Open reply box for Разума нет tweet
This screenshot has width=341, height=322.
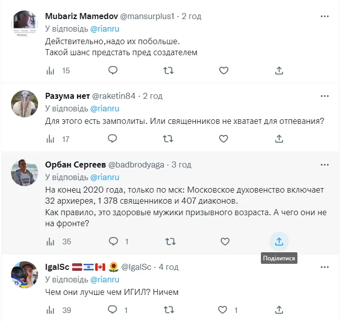click(x=114, y=139)
